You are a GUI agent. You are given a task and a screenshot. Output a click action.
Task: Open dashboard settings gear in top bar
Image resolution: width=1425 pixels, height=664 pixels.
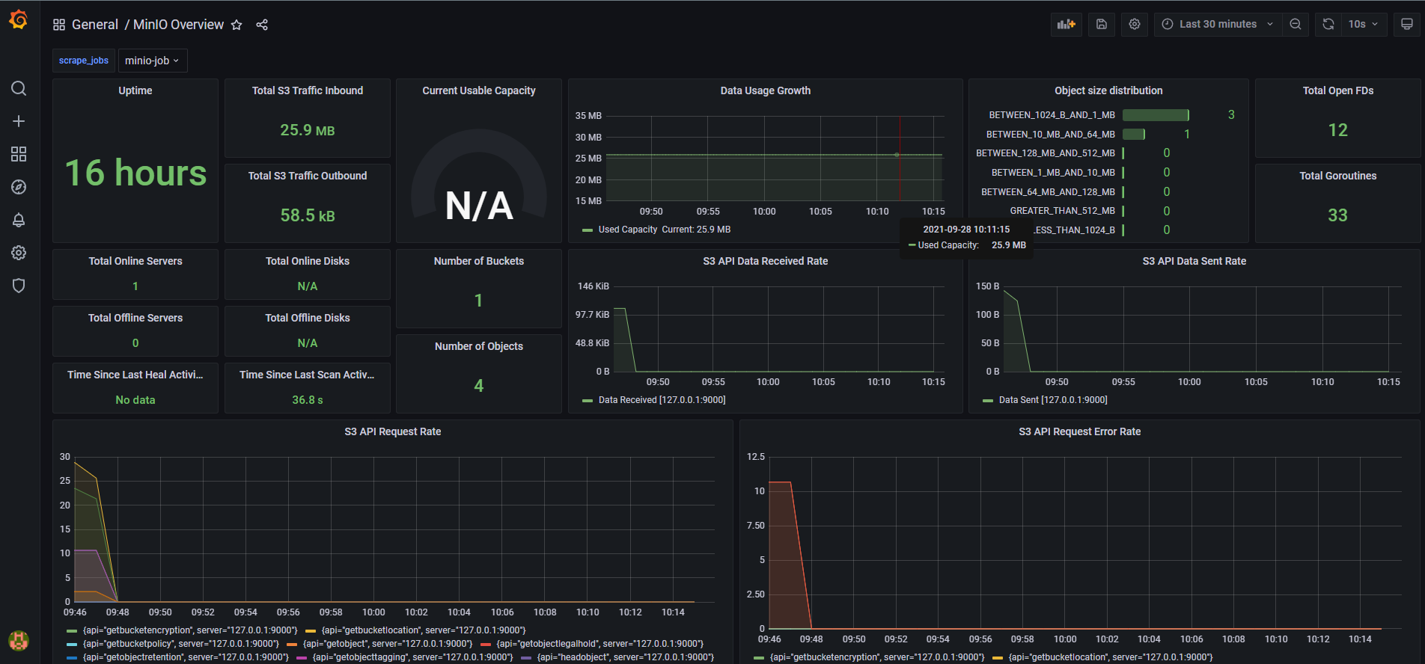[1135, 24]
